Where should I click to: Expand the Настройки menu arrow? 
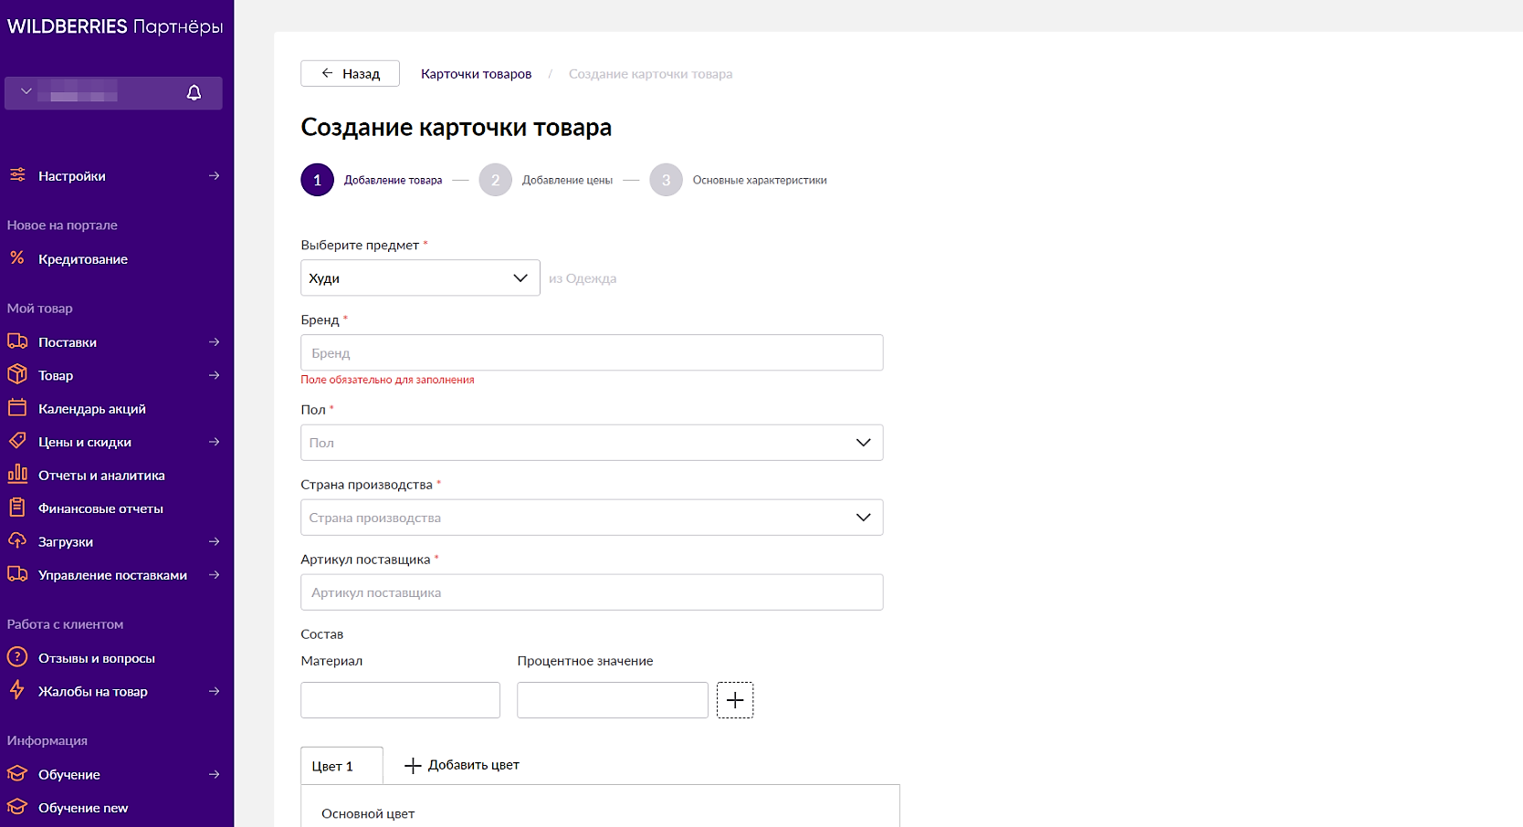coord(214,175)
